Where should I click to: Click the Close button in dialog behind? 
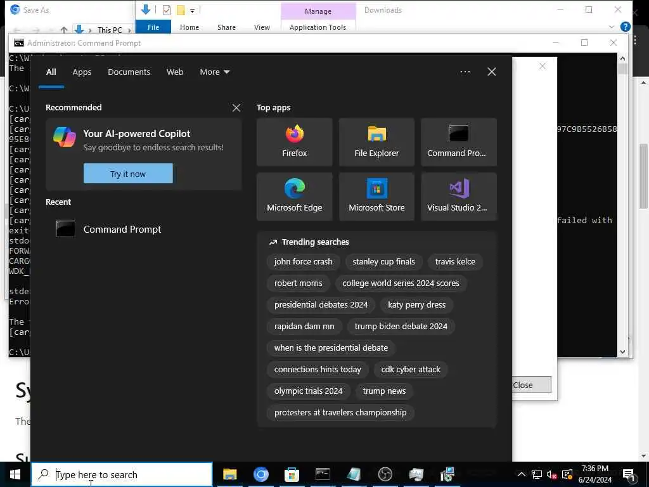point(532,385)
